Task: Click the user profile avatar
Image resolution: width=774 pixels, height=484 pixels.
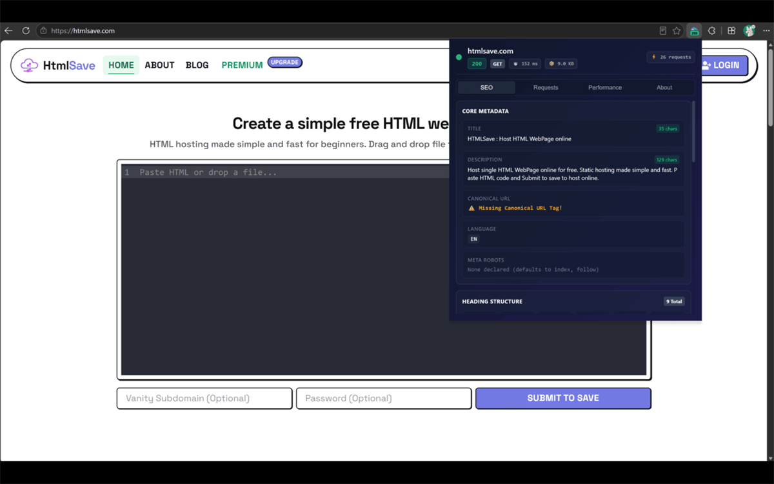Action: pos(749,30)
